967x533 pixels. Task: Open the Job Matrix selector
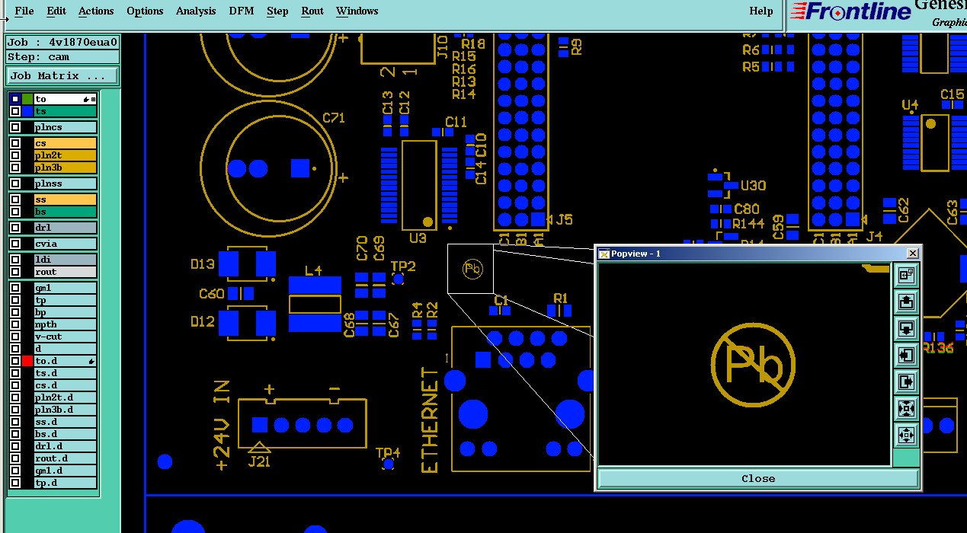pos(62,76)
